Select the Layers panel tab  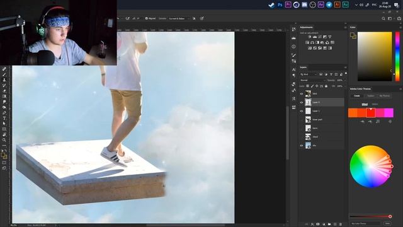304,67
